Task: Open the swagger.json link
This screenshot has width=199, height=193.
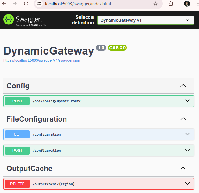Action: coord(42,60)
